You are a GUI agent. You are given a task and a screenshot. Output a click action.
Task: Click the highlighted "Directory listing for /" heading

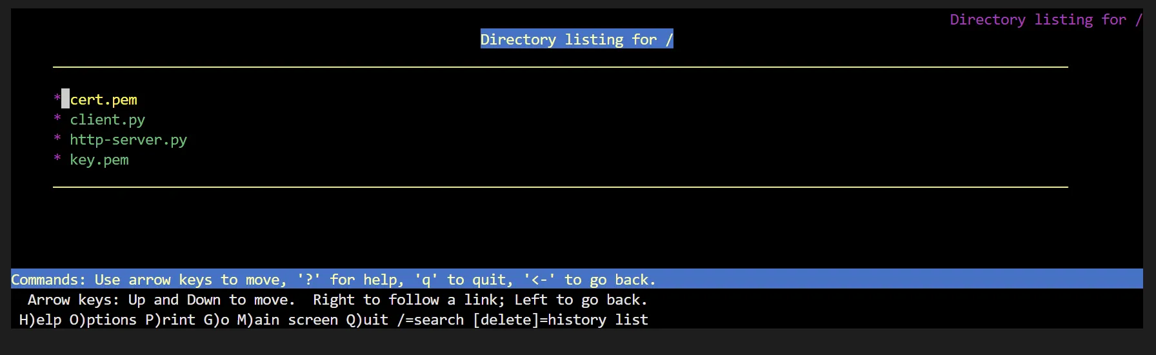577,39
